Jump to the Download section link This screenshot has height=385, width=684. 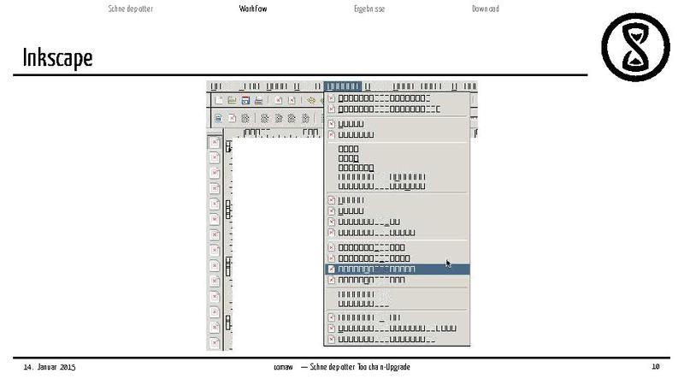tap(486, 9)
